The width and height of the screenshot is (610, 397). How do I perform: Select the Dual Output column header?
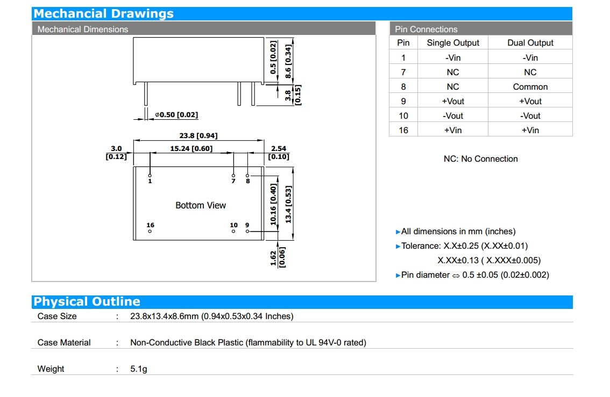(x=530, y=43)
